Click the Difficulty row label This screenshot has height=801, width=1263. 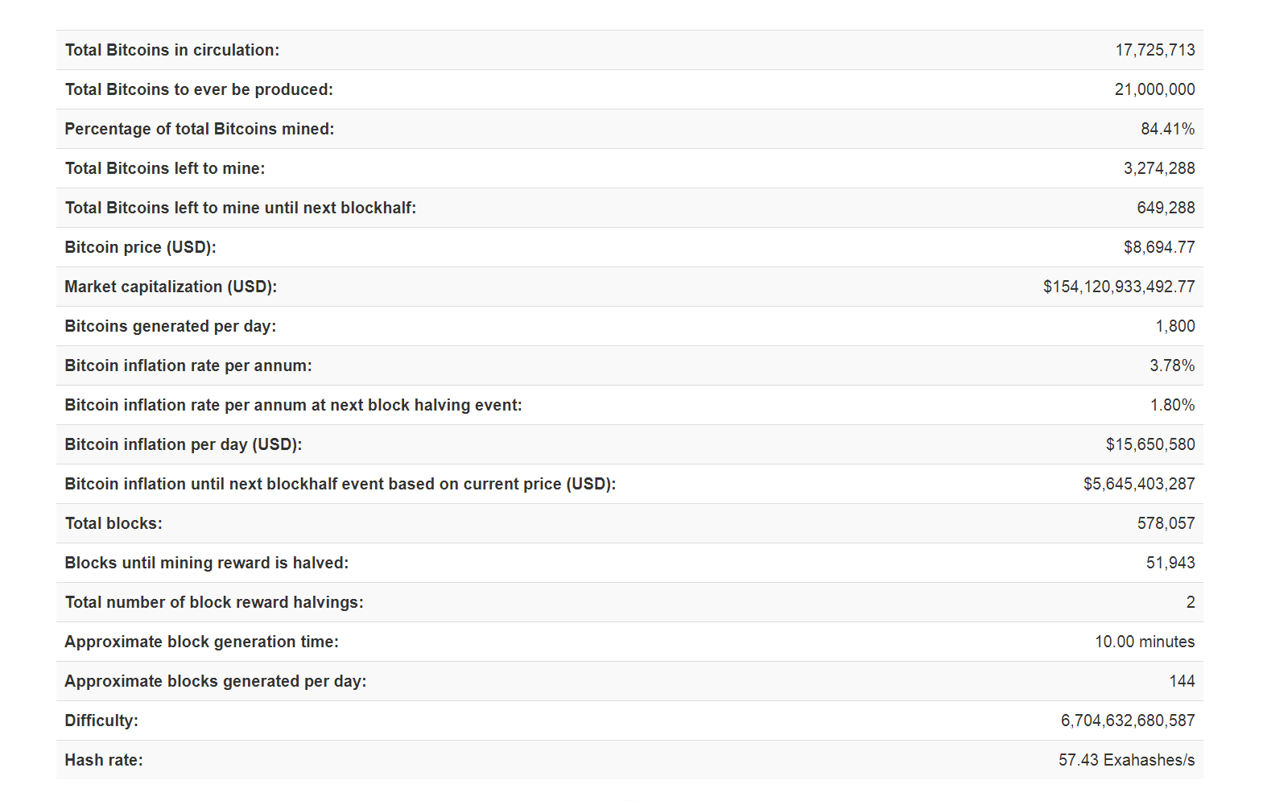click(x=101, y=720)
